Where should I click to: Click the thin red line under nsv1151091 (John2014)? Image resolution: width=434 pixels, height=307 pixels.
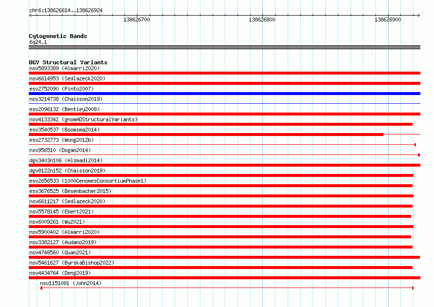coord(227,288)
